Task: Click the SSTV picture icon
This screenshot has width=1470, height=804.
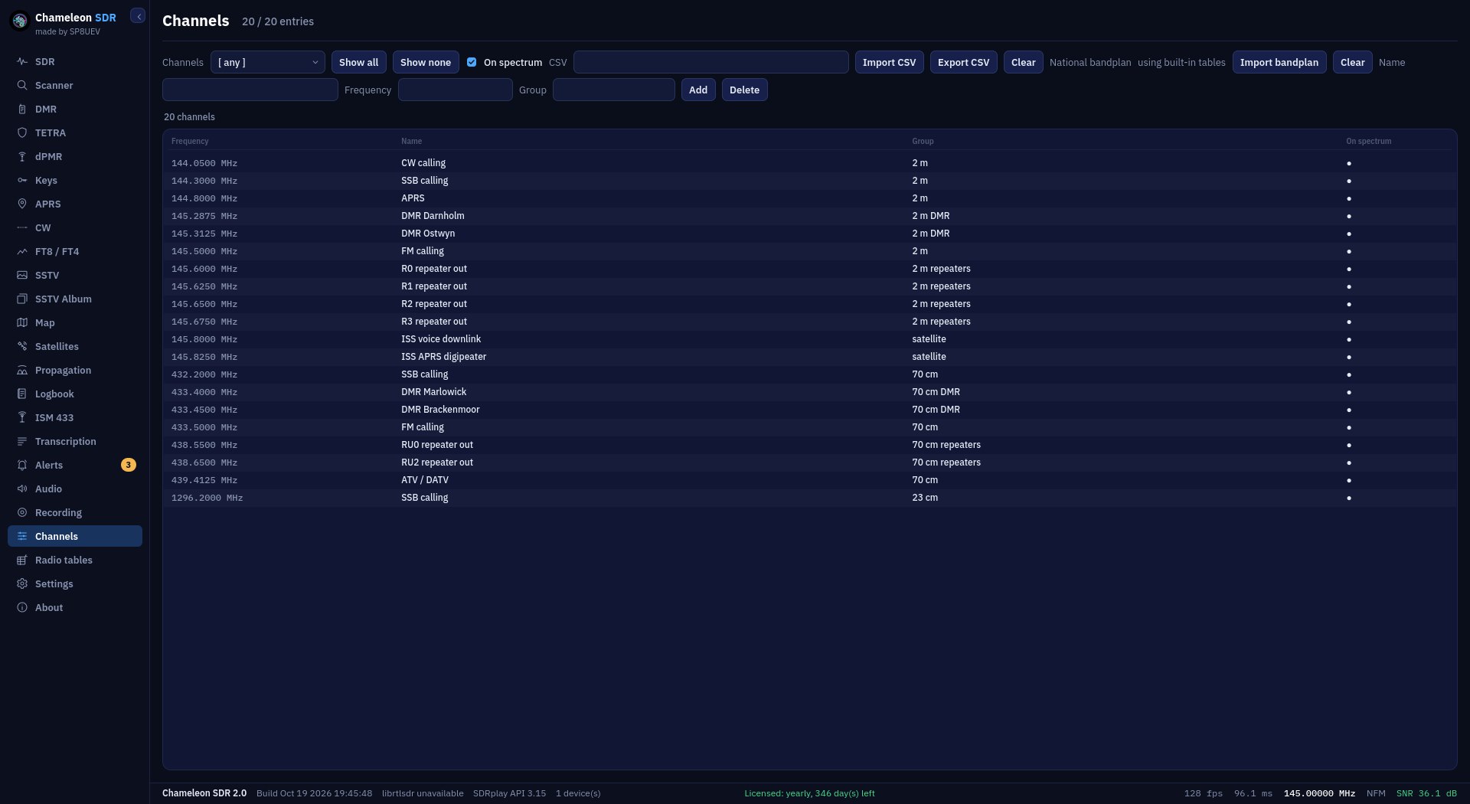Action: click(x=22, y=276)
